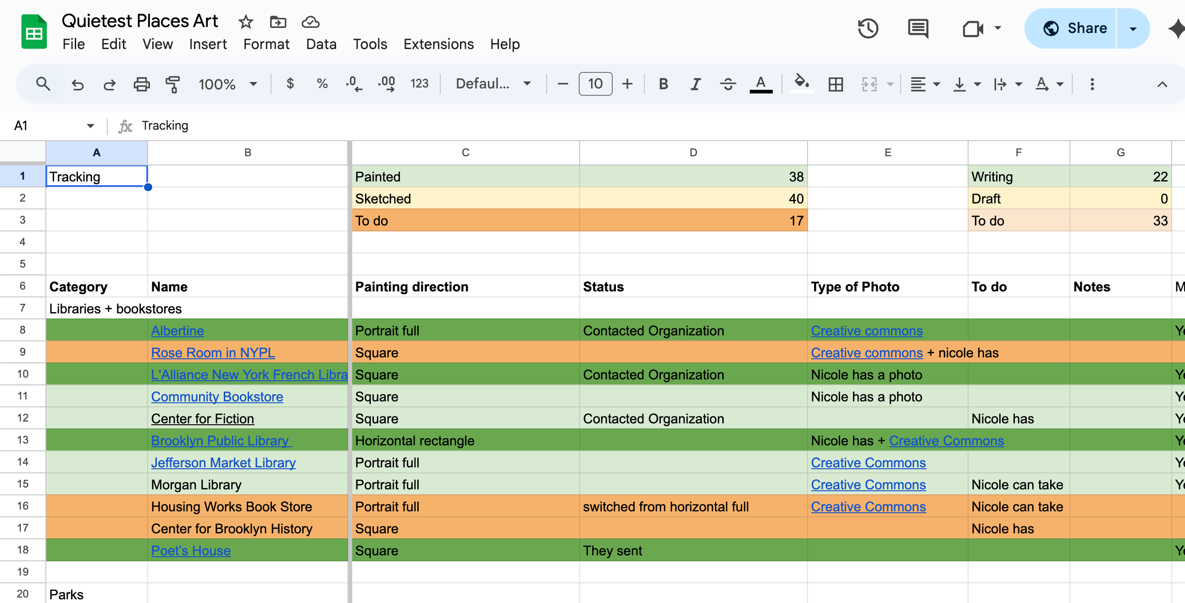Toggle italic formatting

[x=695, y=84]
